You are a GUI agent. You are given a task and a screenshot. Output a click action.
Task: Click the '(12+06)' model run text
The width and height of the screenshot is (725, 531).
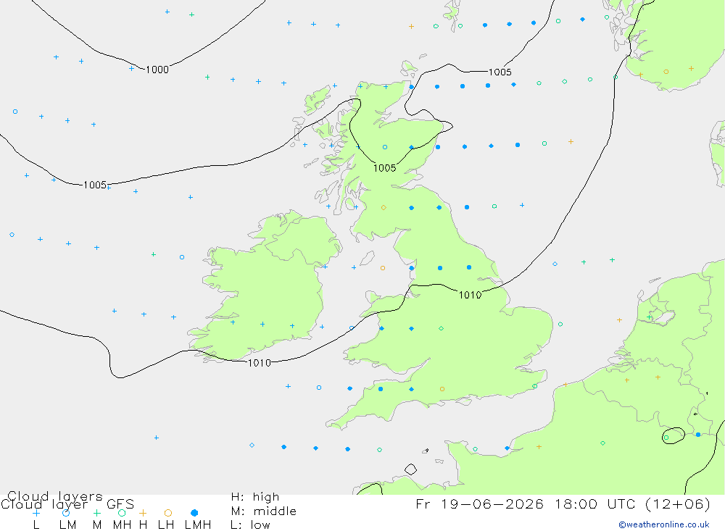coord(677,503)
